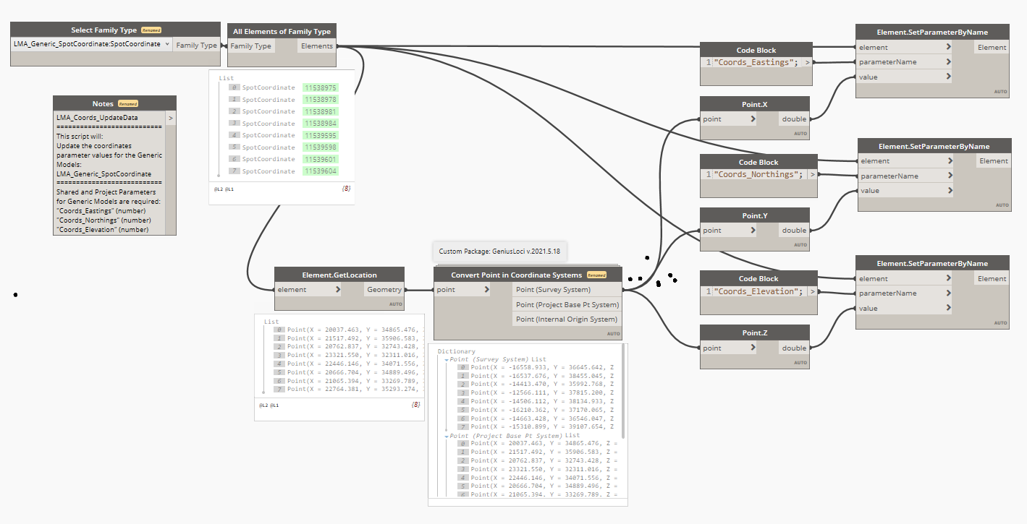The image size is (1027, 524).
Task: Click the element input of SetParameterByName fed by Coords_Eastings
Action: (x=904, y=48)
